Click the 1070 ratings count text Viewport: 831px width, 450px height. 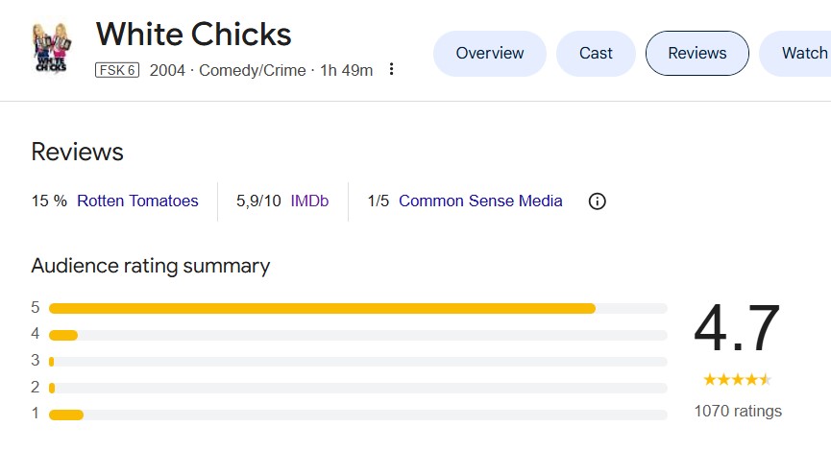point(738,412)
